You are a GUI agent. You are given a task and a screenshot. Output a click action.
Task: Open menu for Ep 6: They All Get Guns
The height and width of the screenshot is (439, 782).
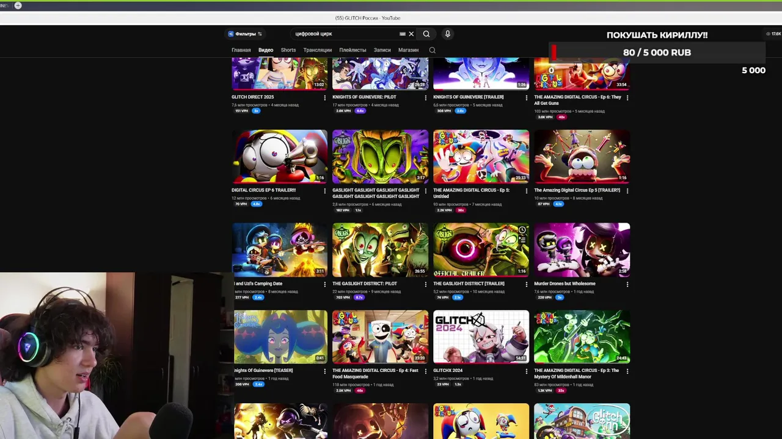[x=627, y=98]
